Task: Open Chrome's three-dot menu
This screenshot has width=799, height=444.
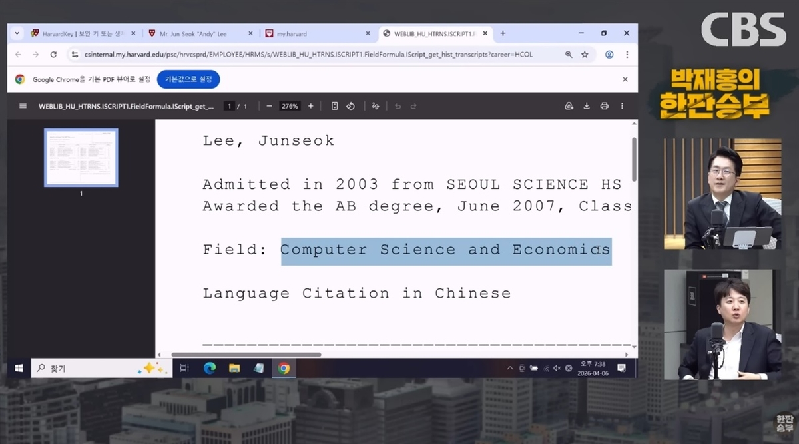Action: [627, 55]
